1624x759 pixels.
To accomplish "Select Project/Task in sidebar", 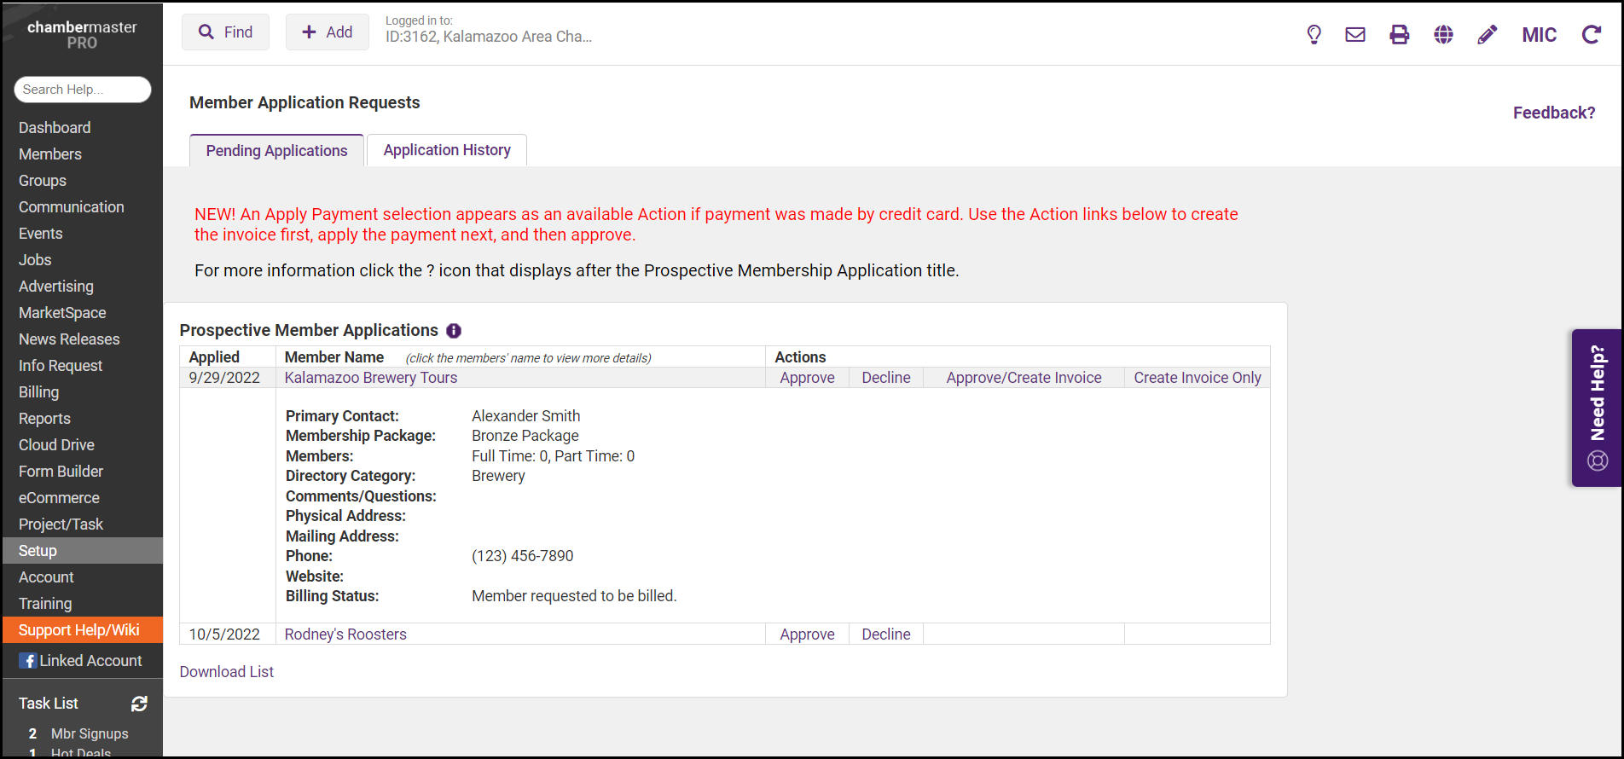I will 61,524.
